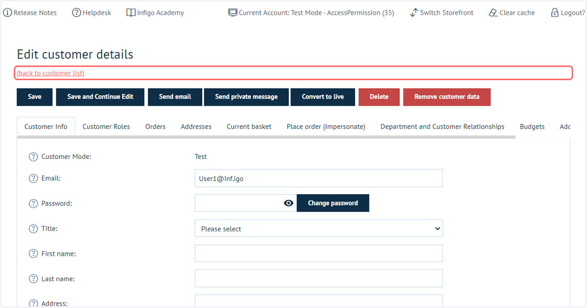Toggle password visibility eye icon
587x308 pixels.
point(289,203)
